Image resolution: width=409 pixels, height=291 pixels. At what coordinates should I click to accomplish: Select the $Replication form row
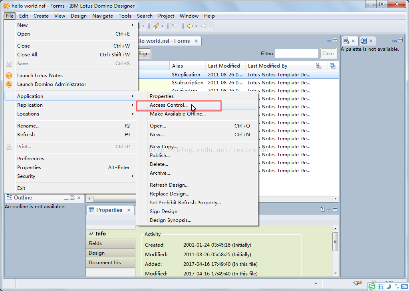coord(238,75)
